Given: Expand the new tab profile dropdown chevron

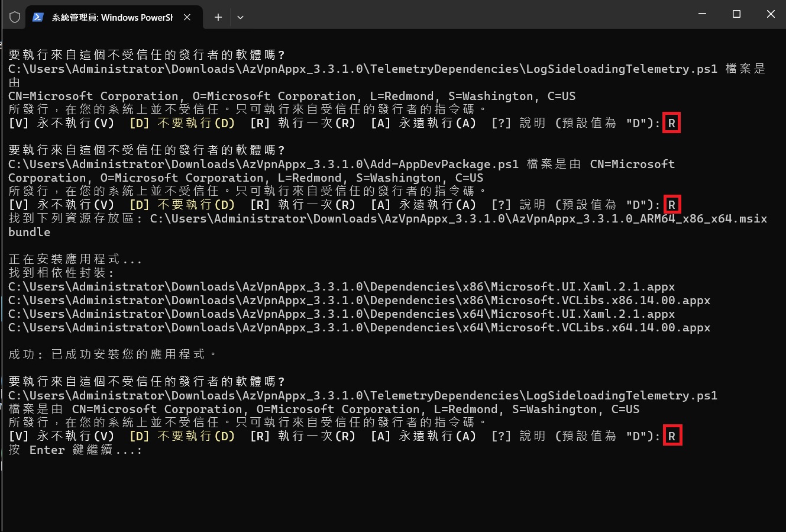Looking at the screenshot, I should (240, 17).
